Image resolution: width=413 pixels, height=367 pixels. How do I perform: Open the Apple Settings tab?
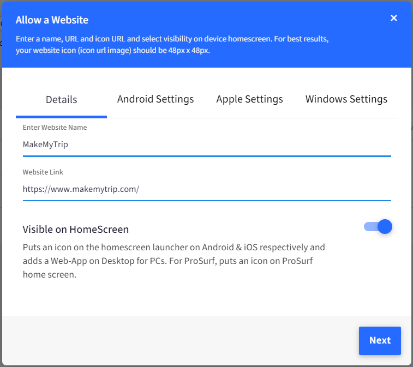click(249, 99)
